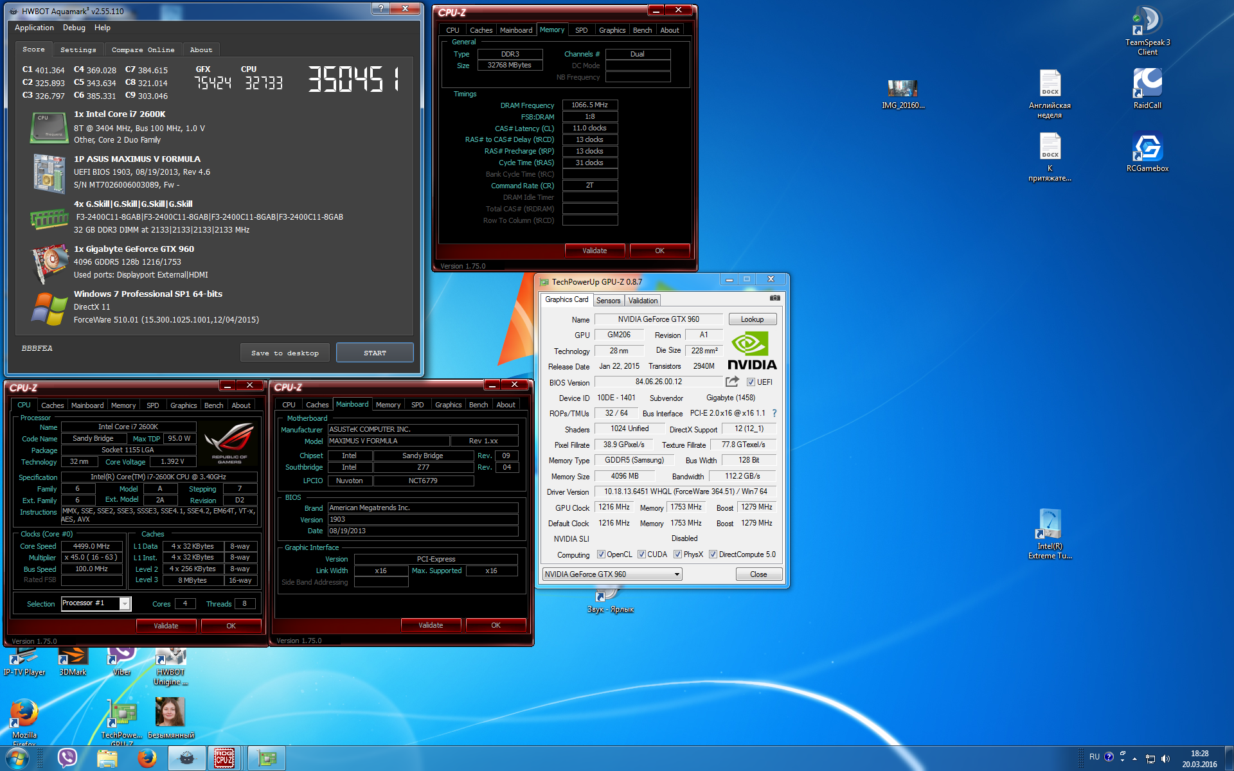Click the tray help question mark icon
The height and width of the screenshot is (771, 1234).
tap(1109, 757)
